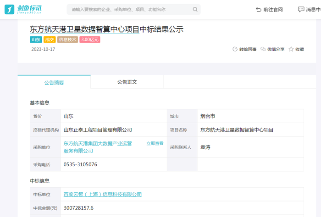This screenshot has height=217, width=321.
Task: Click the 3.00亿元 amount tag
Action: pyautogui.click(x=90, y=40)
